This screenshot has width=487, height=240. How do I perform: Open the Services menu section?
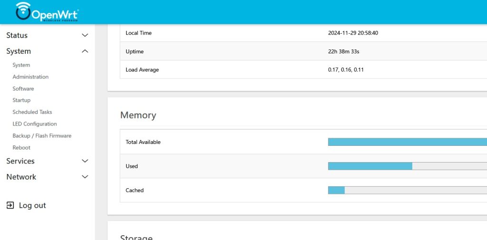[20, 161]
